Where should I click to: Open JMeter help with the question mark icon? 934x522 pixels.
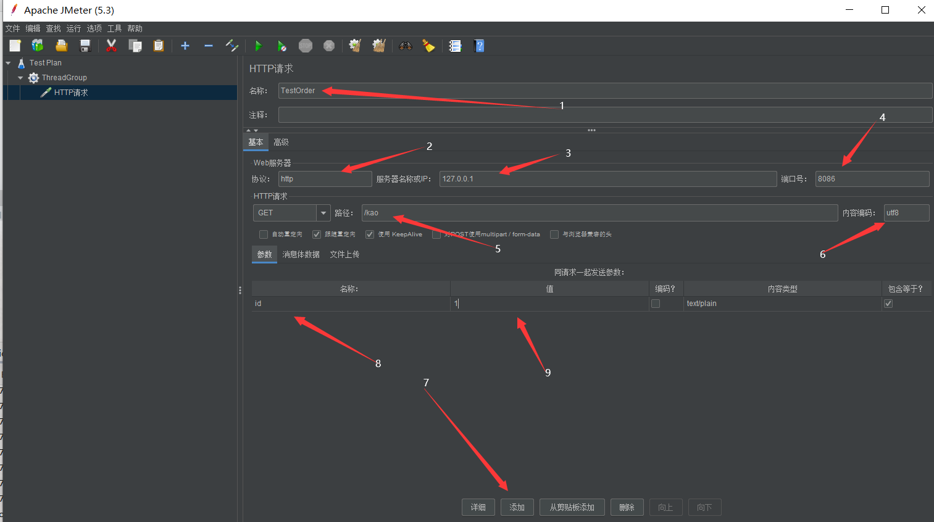point(479,46)
